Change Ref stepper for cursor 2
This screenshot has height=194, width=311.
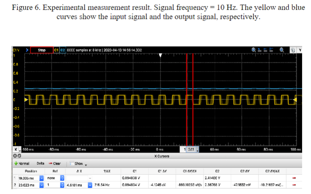click(62, 185)
